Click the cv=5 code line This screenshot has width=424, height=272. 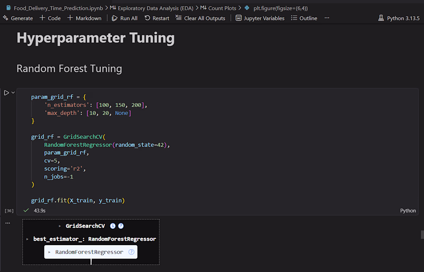[52, 160]
